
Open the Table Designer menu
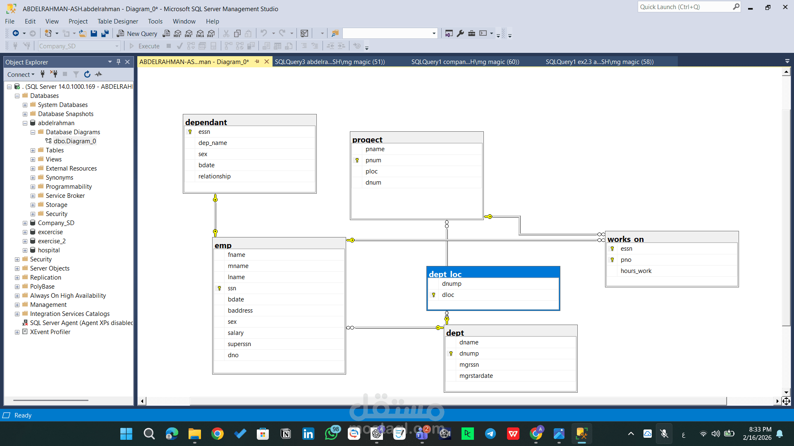[117, 21]
